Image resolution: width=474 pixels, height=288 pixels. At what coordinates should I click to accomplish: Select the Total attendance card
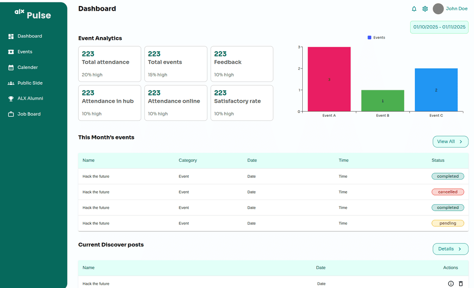pyautogui.click(x=110, y=64)
